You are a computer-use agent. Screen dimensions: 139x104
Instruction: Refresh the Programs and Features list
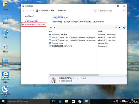(x=95, y=11)
